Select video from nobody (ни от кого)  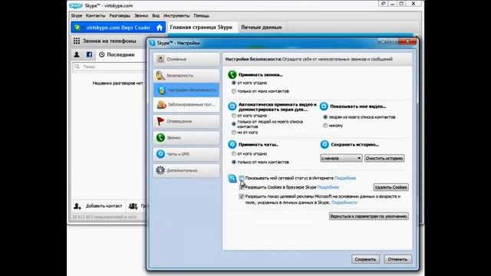(x=233, y=133)
